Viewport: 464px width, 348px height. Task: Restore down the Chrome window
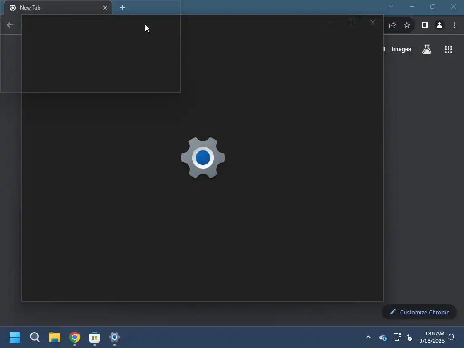tap(433, 6)
